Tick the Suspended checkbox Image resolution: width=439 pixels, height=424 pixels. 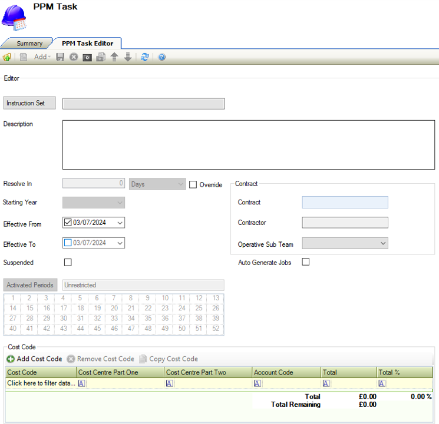68,262
